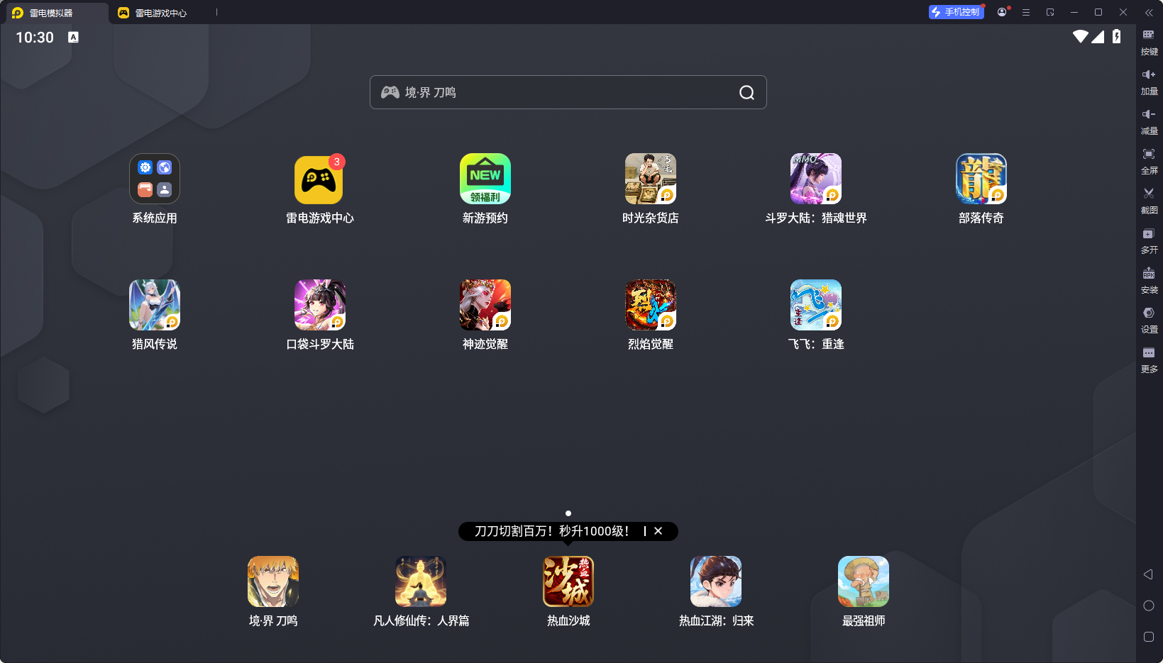This screenshot has height=663, width=1163.
Task: Click the 10:30 clock in status bar
Action: click(35, 37)
